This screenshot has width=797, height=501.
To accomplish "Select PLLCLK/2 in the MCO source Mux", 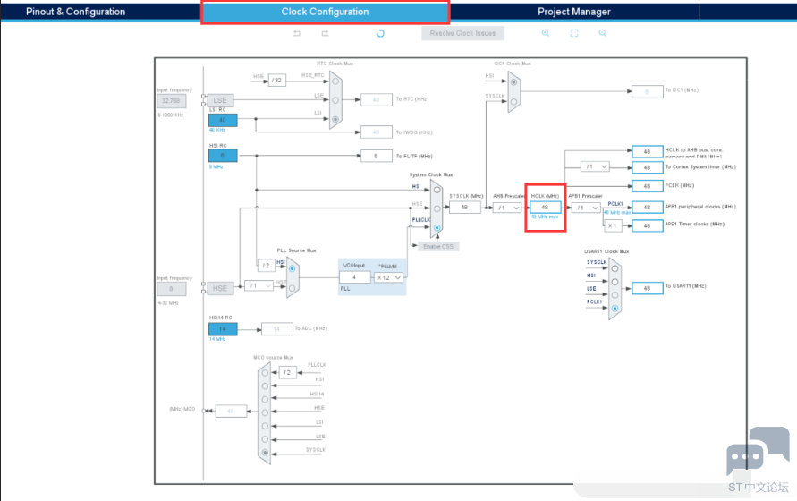I will pyautogui.click(x=265, y=373).
